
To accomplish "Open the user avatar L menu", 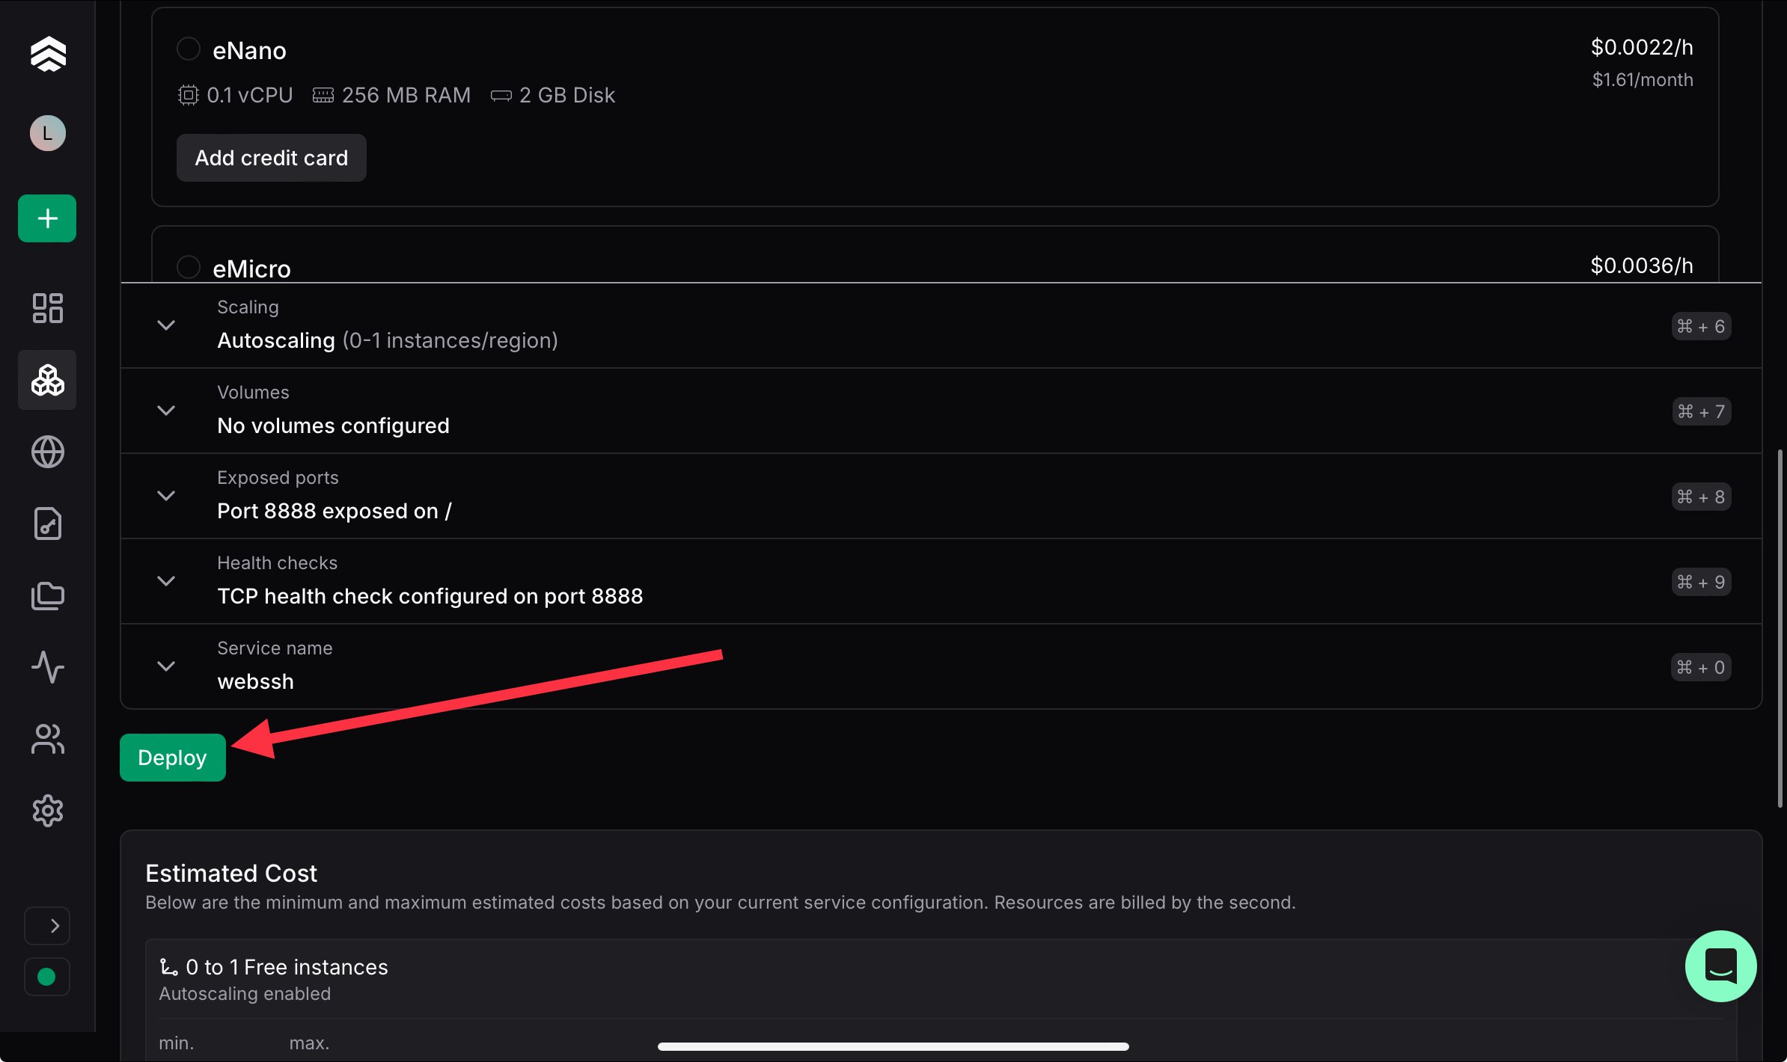I will click(48, 133).
